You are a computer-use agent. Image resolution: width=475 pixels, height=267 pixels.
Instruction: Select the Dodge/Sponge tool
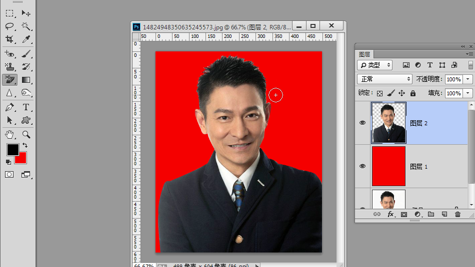(25, 93)
